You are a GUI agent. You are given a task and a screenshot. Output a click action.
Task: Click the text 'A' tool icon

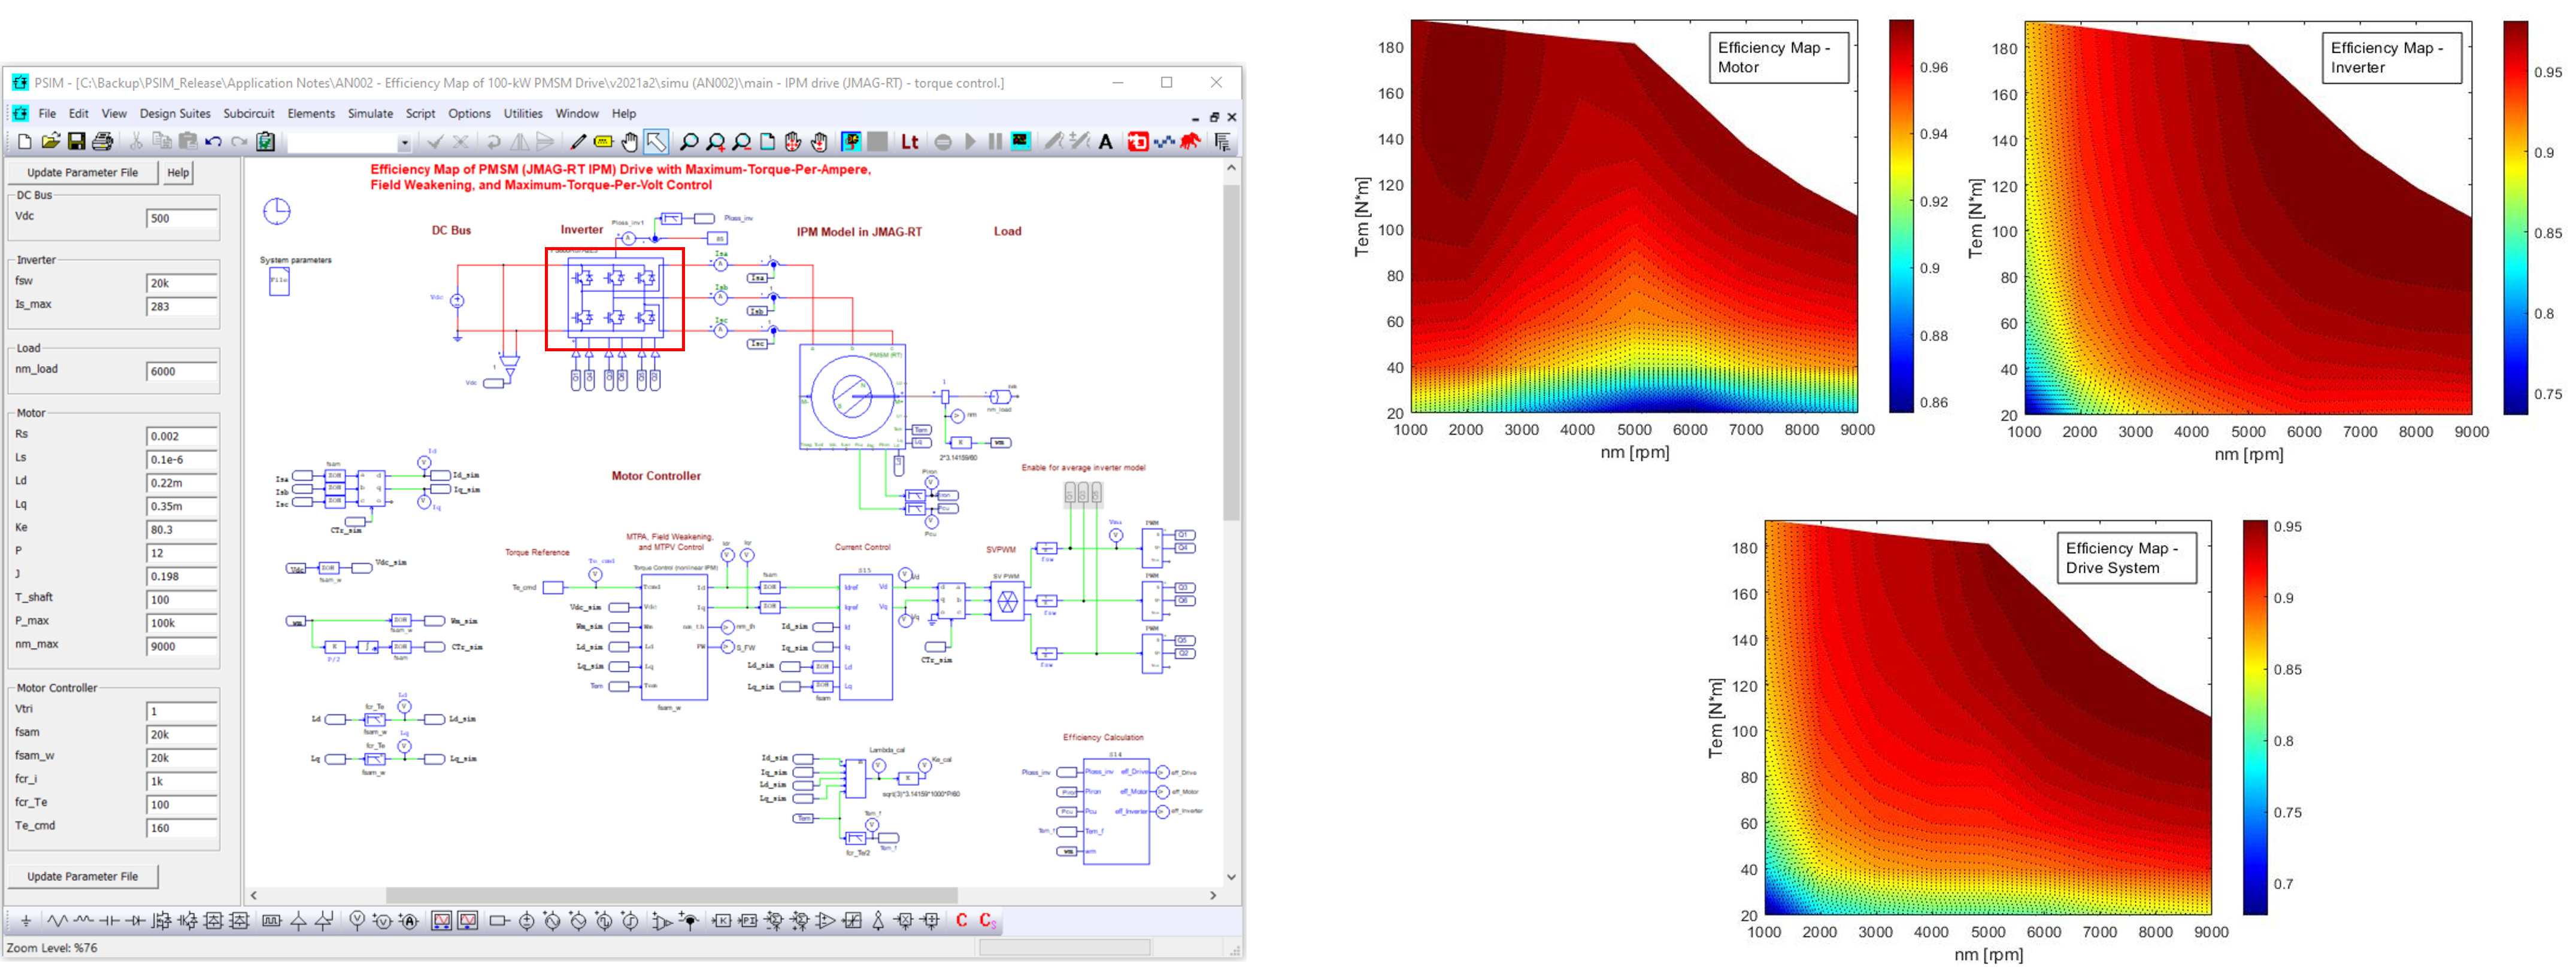click(x=1106, y=142)
